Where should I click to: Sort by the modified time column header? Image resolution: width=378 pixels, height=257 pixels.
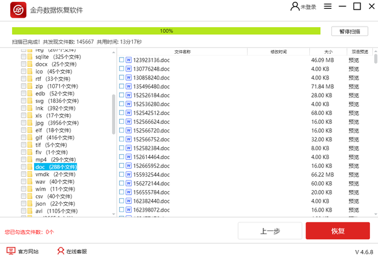[x=278, y=52]
